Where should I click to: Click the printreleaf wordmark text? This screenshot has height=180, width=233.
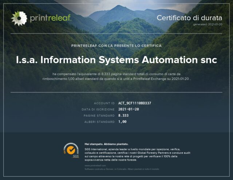(51, 18)
